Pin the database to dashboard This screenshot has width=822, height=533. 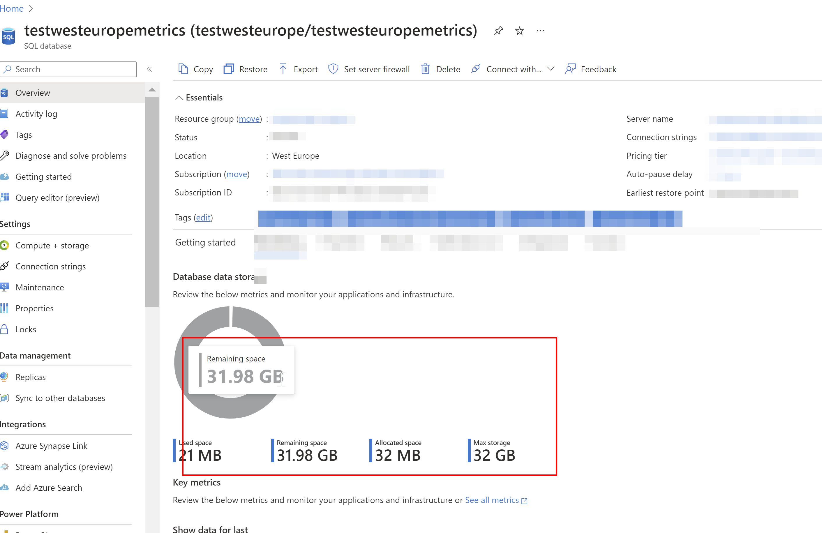498,31
